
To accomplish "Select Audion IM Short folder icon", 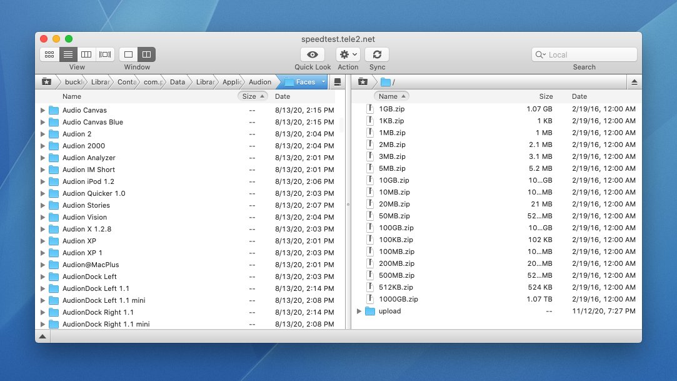I will [54, 170].
